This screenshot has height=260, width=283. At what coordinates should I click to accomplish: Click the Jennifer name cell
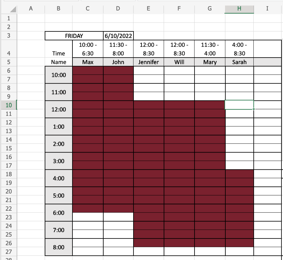pyautogui.click(x=149, y=62)
